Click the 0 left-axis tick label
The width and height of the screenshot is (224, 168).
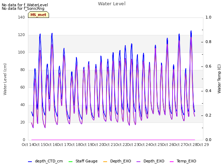pos(24,140)
